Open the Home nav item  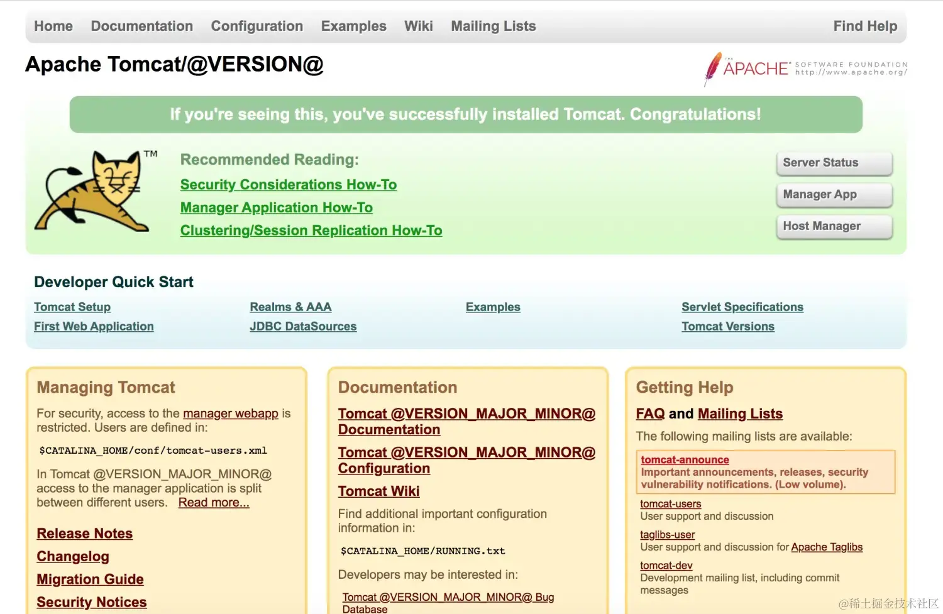[x=53, y=26]
